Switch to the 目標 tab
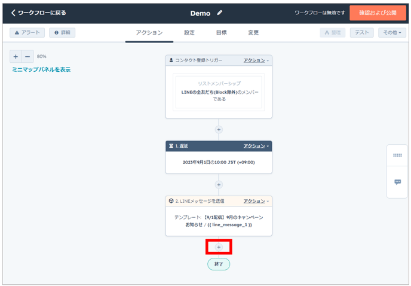This screenshot has height=286, width=411. [x=221, y=32]
